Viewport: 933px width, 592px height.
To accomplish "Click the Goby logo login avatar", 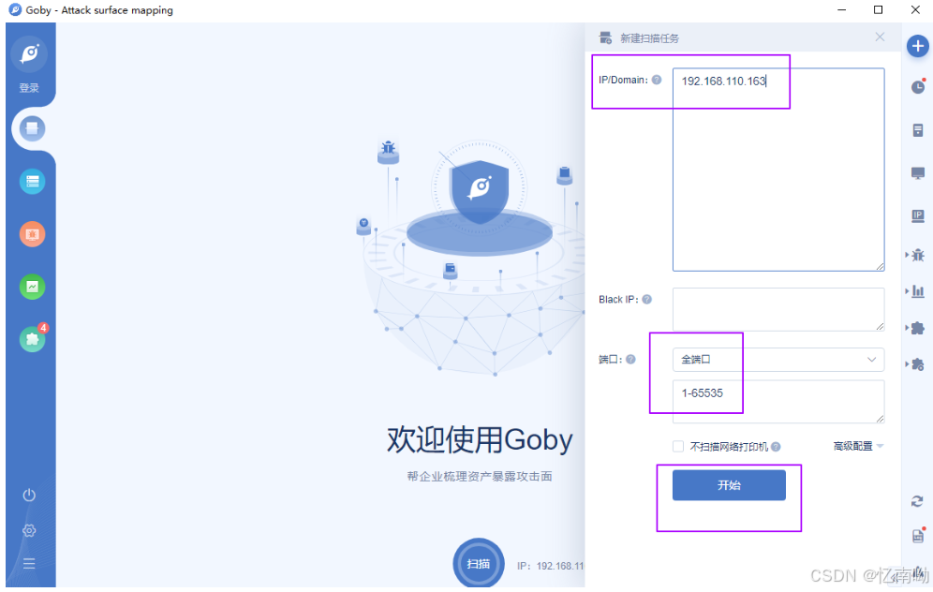I will 28,54.
